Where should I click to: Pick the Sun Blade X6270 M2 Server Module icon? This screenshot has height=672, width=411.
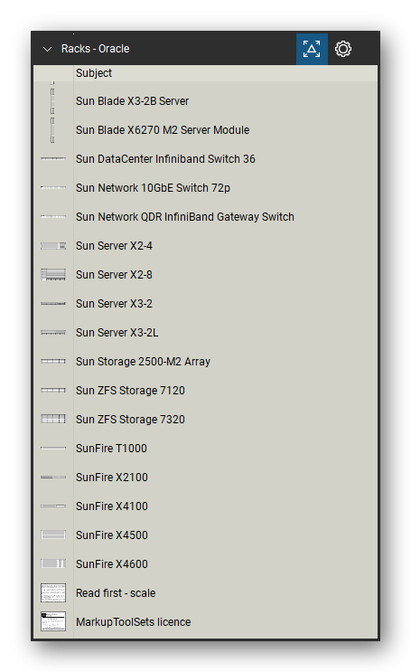[x=52, y=130]
